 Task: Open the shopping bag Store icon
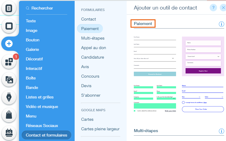pos(9,115)
